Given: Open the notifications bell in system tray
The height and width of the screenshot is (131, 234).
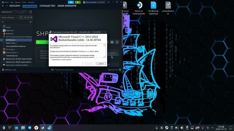Looking at the screenshot, I should [x=156, y=128].
